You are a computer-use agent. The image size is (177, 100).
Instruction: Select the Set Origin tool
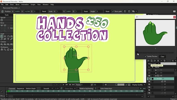pos(5,36)
